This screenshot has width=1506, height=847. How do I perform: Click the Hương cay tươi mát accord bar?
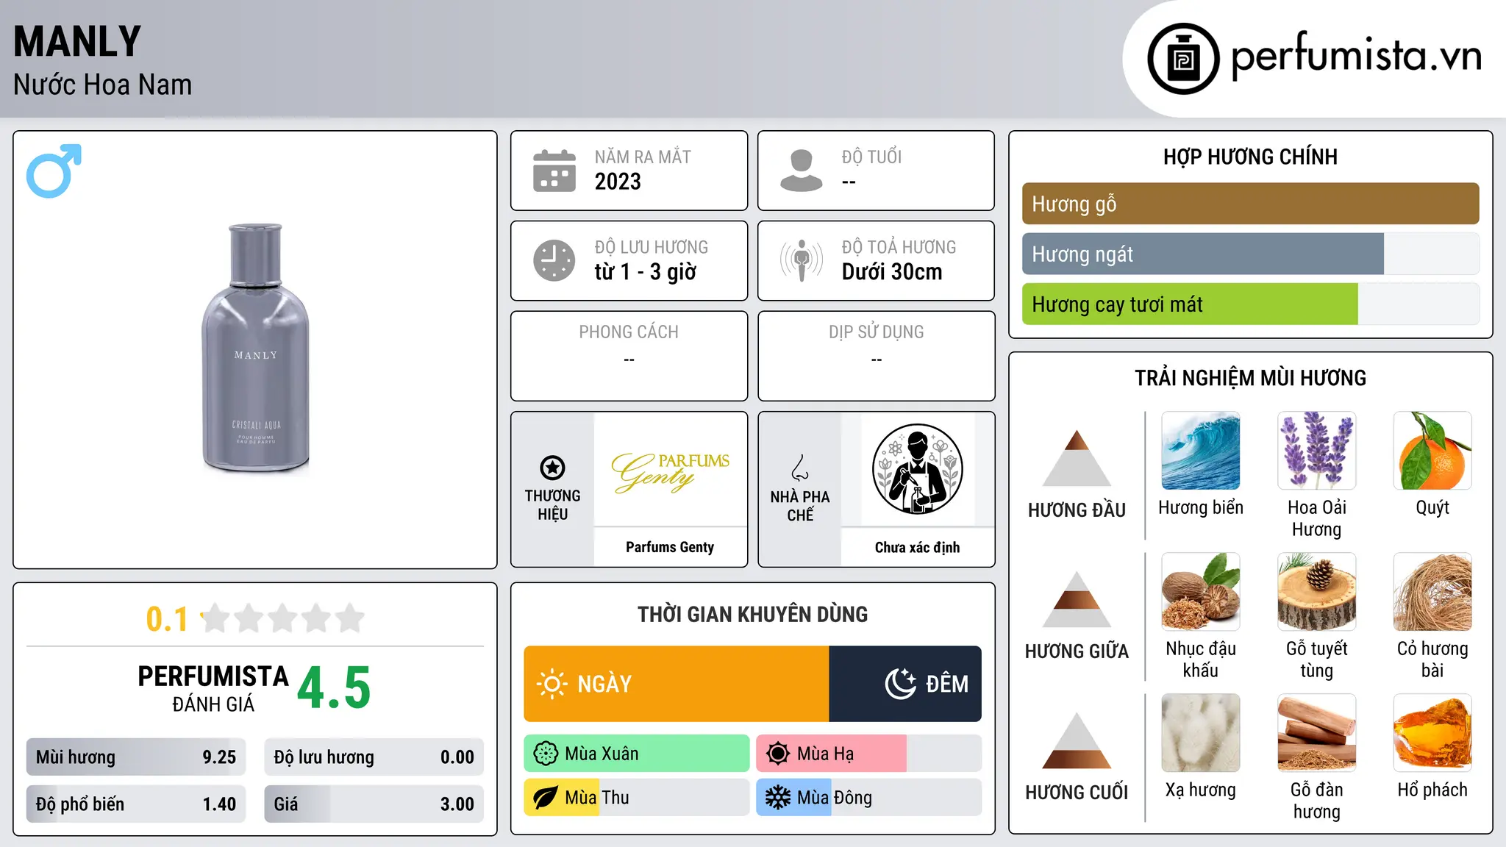pyautogui.click(x=1250, y=304)
